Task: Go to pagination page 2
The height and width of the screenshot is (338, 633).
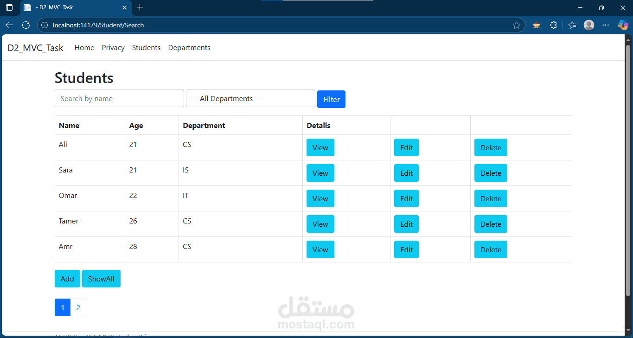Action: pos(78,307)
